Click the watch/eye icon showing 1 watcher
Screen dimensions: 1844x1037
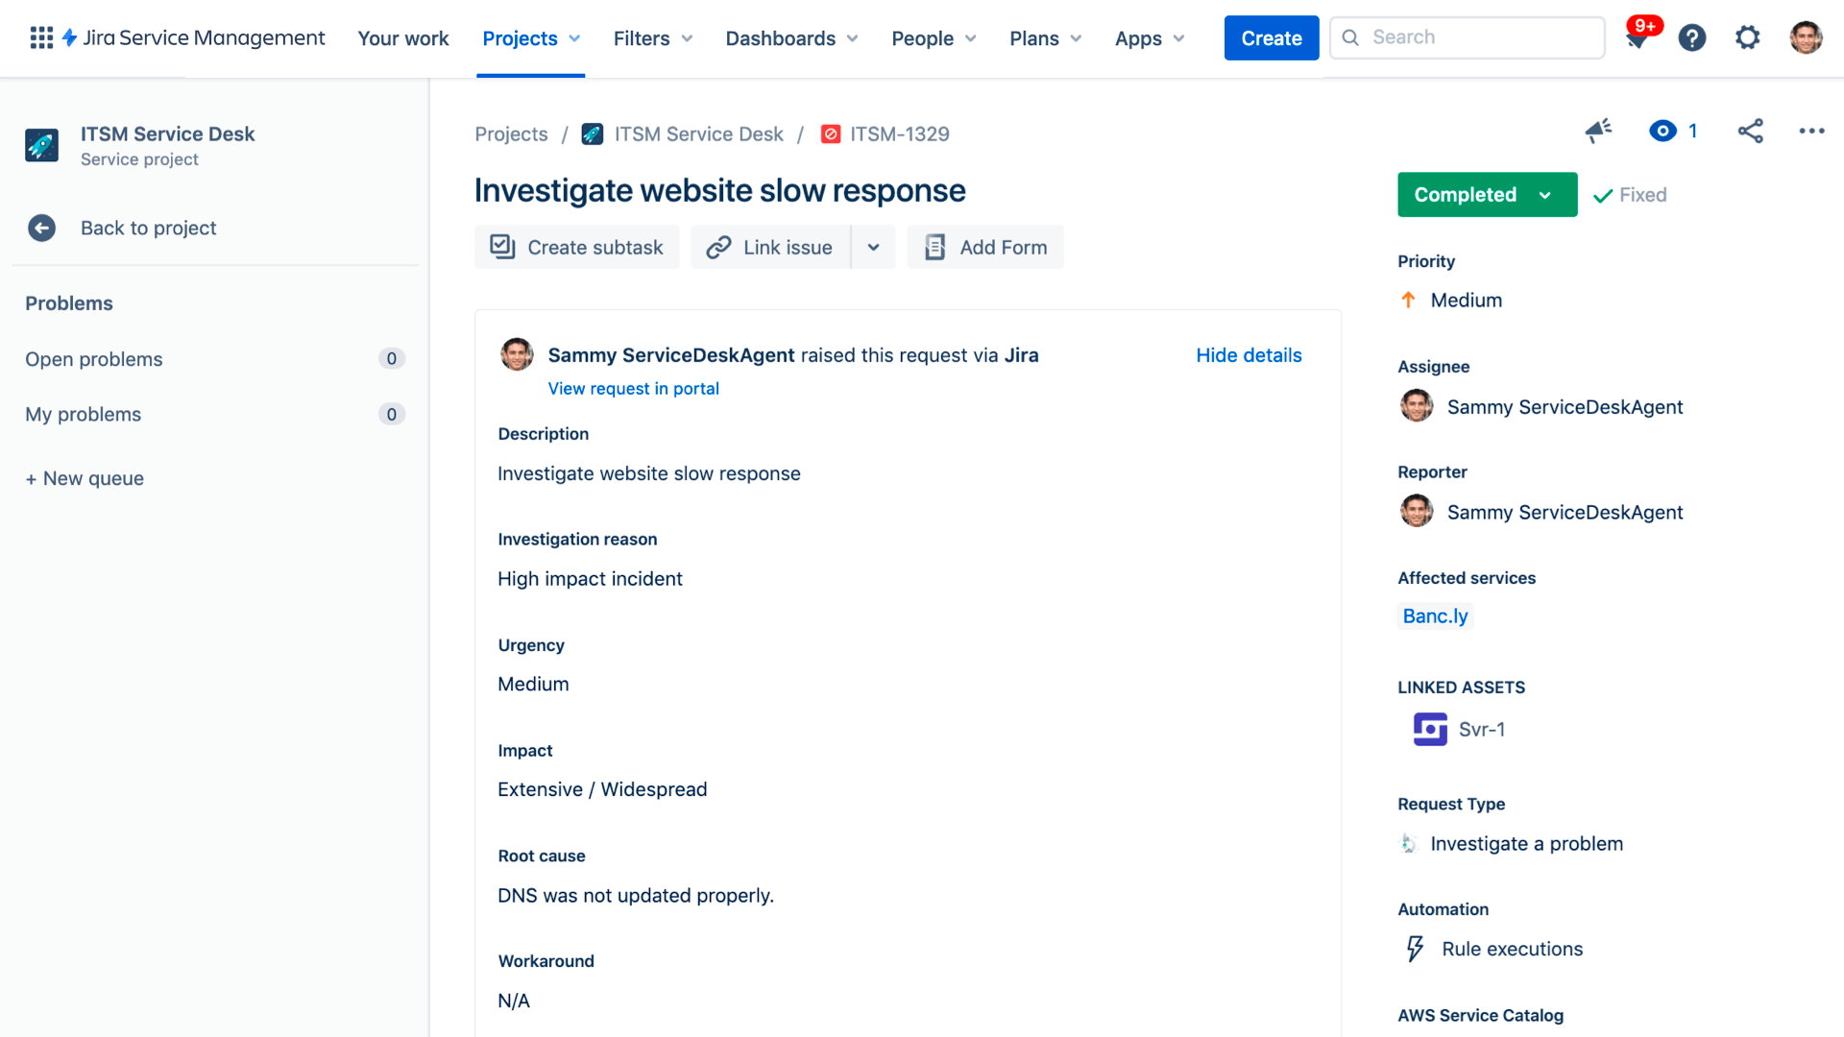coord(1662,131)
